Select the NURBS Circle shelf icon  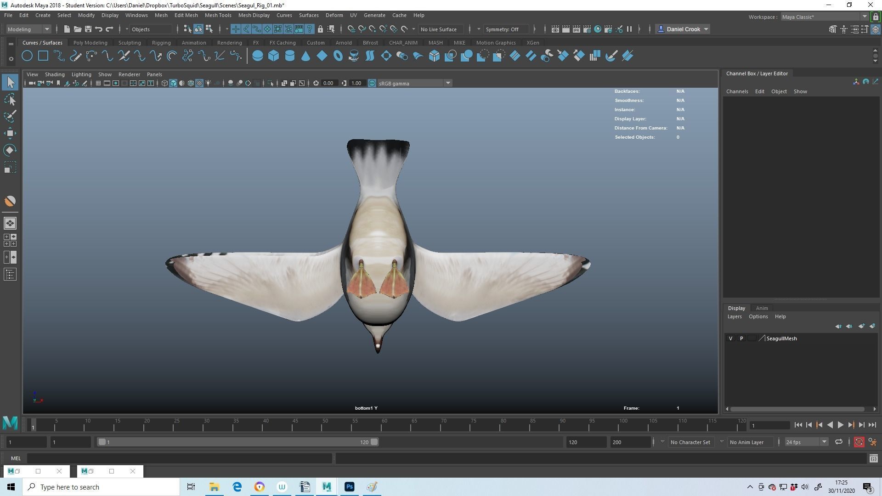pyautogui.click(x=27, y=56)
